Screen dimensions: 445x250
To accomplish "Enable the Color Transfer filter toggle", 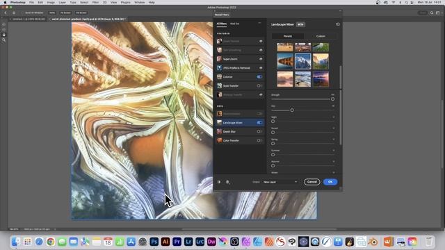I will [259, 140].
